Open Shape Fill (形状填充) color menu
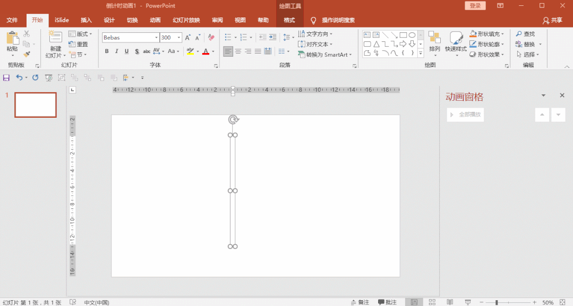This screenshot has width=573, height=306. (487, 34)
